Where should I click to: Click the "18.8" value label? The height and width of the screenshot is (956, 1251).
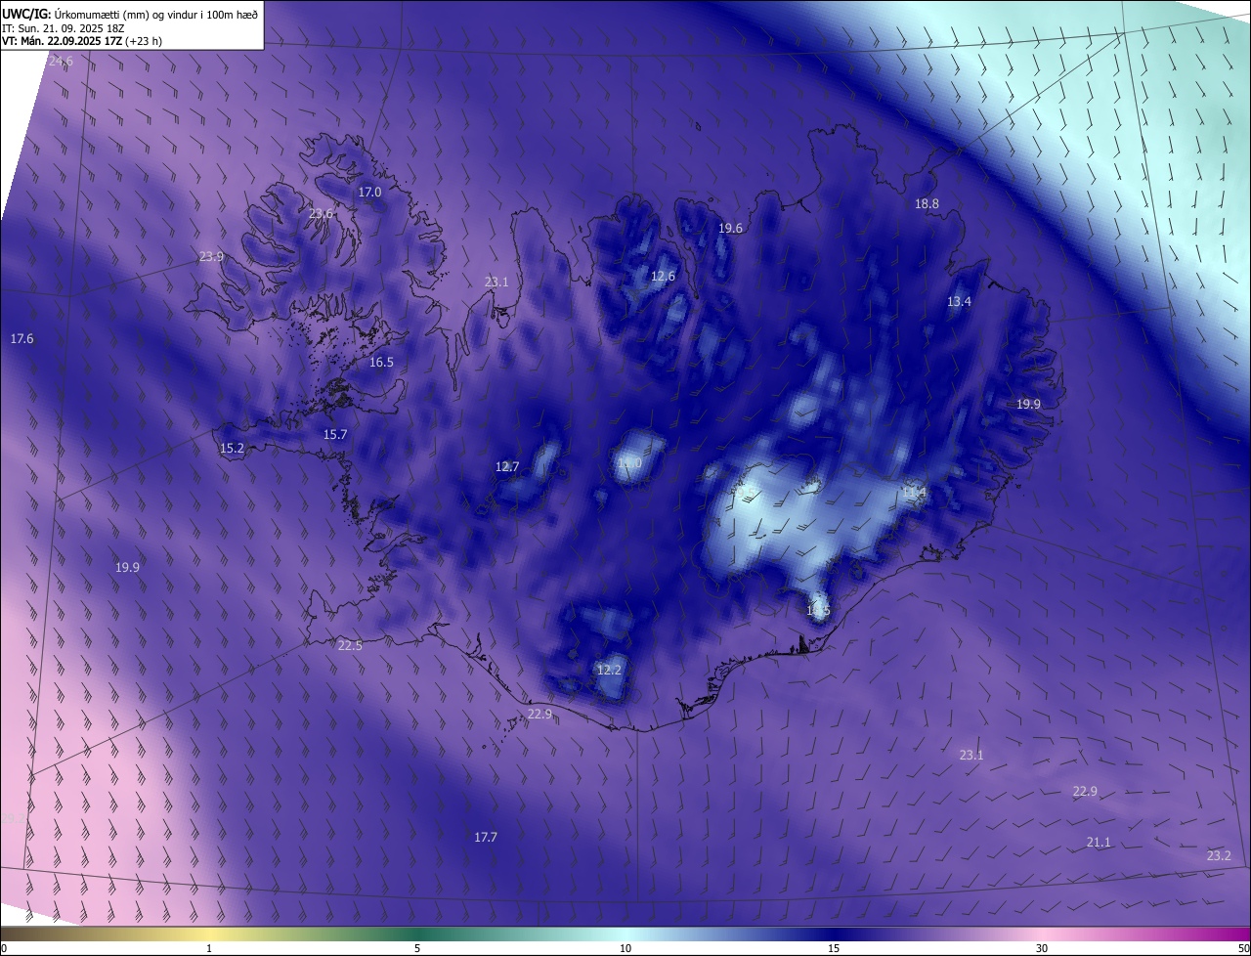927,204
